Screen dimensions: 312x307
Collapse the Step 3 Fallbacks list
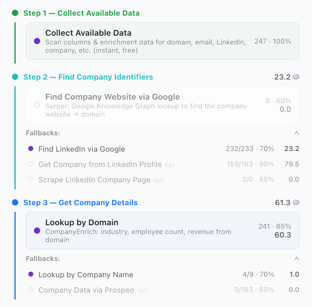click(x=296, y=259)
